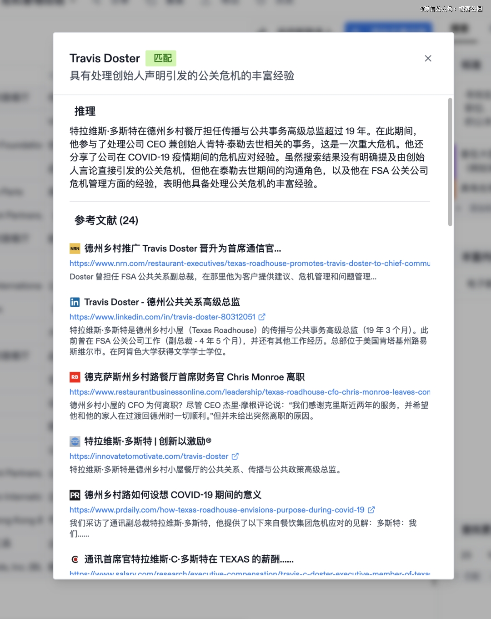Click the title 德州乡村路如何设想 COVID-19 期间的意义
The height and width of the screenshot is (619, 491).
pos(173,495)
